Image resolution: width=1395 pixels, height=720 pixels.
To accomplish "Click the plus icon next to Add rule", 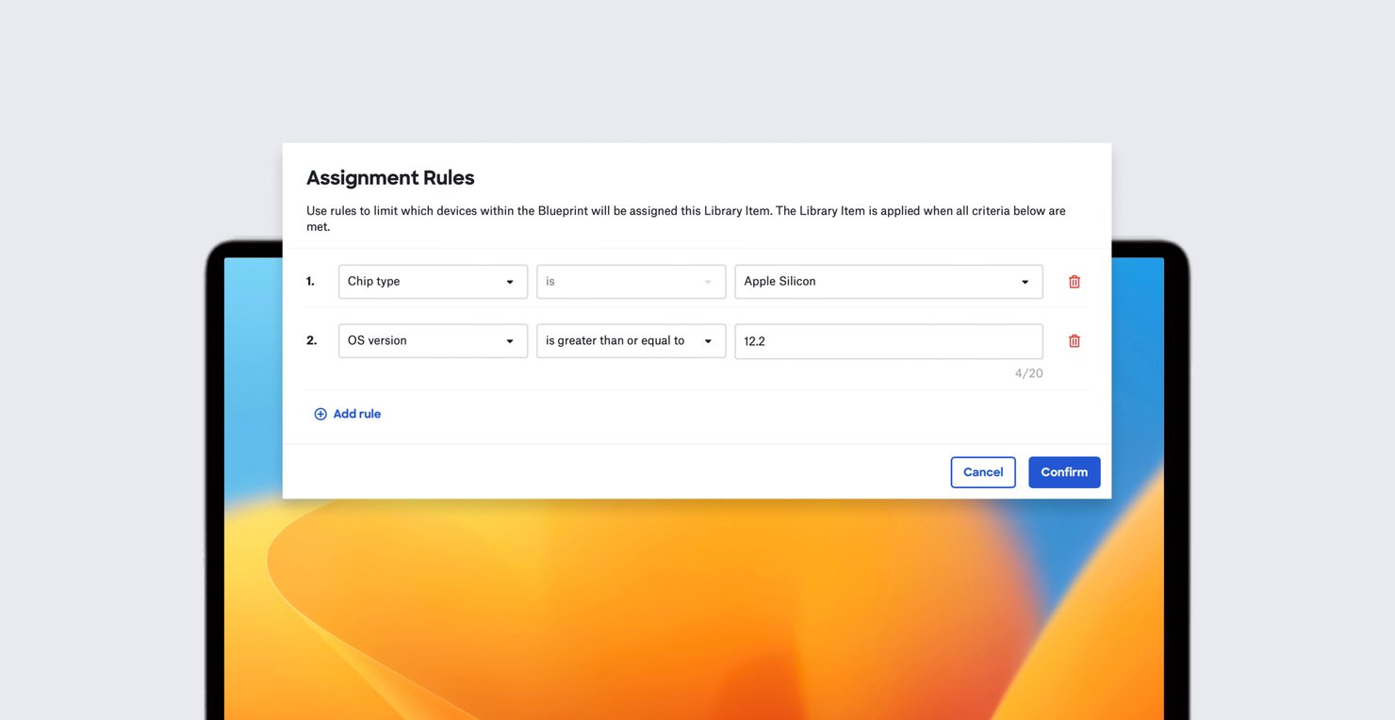I will pos(320,413).
